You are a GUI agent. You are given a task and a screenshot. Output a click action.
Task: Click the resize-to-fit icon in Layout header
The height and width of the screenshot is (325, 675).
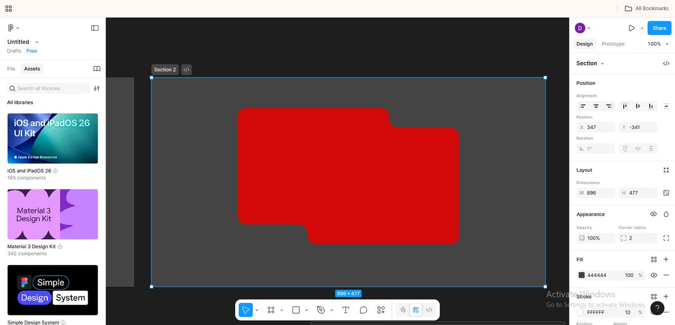pos(666,170)
